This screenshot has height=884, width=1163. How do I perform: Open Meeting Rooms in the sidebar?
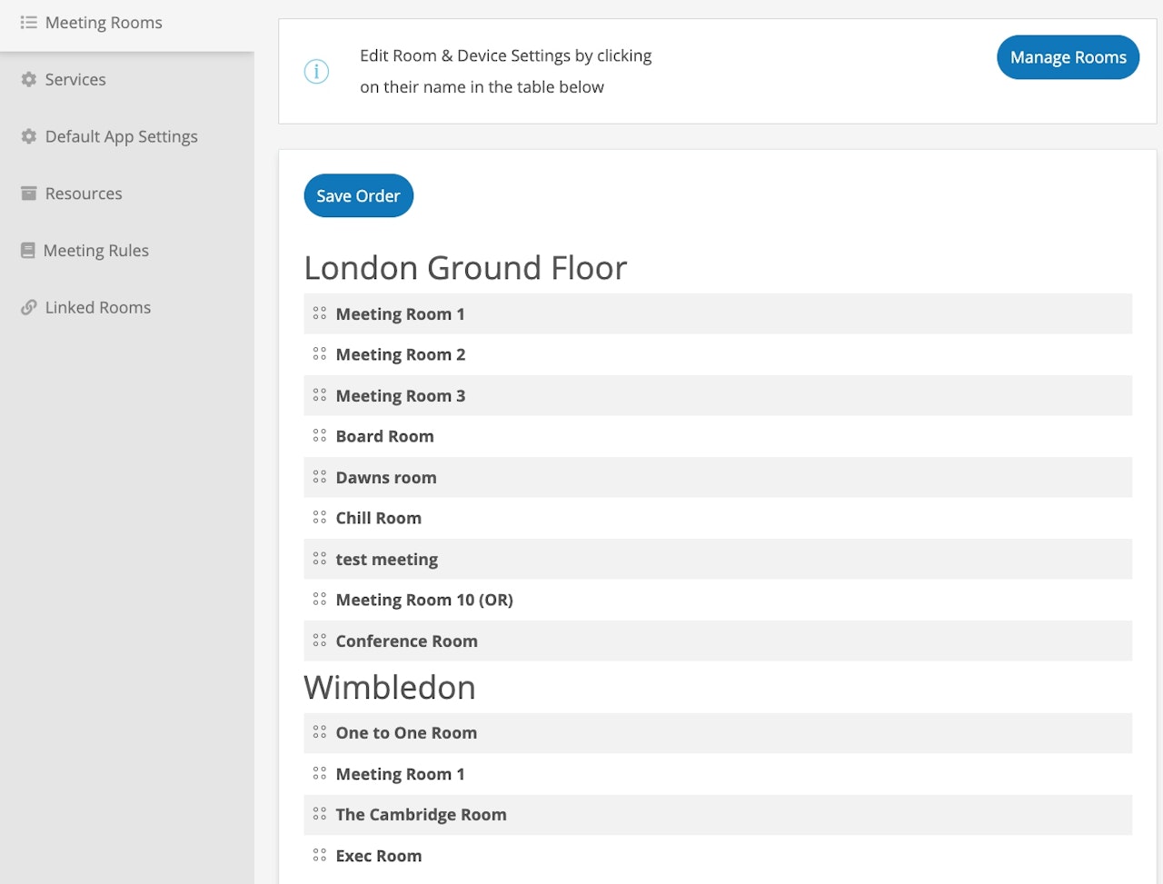click(104, 23)
